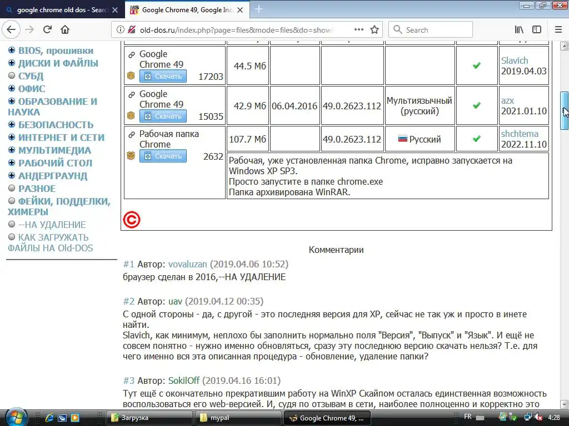Viewport: 569px width, 426px height.
Task: Click the show desktop quick launch icon
Action: (62, 418)
